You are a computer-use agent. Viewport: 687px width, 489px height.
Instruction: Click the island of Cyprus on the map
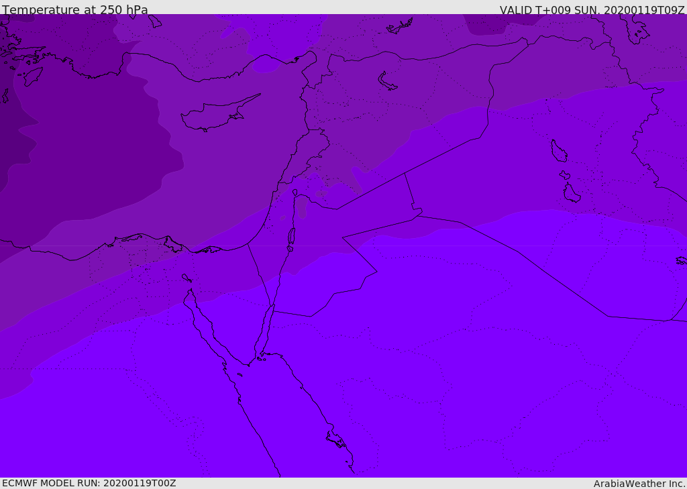[x=219, y=114]
